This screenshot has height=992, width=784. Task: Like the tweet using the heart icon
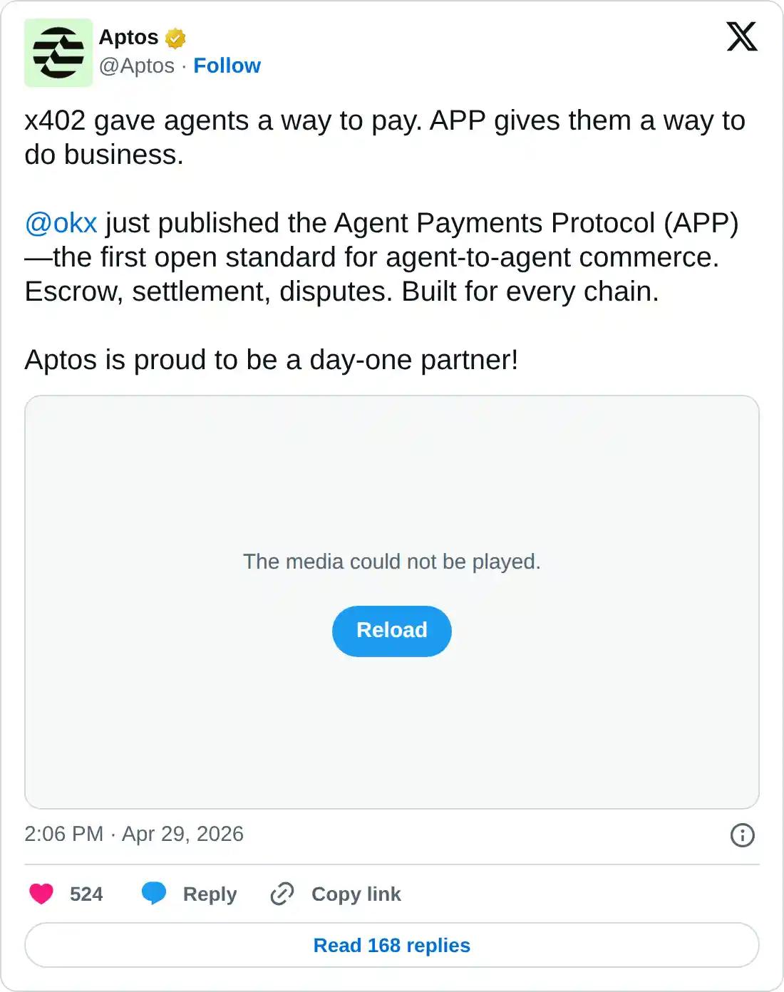click(41, 894)
